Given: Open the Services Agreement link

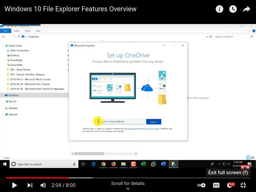Looking at the screenshot, I should tap(133, 129).
